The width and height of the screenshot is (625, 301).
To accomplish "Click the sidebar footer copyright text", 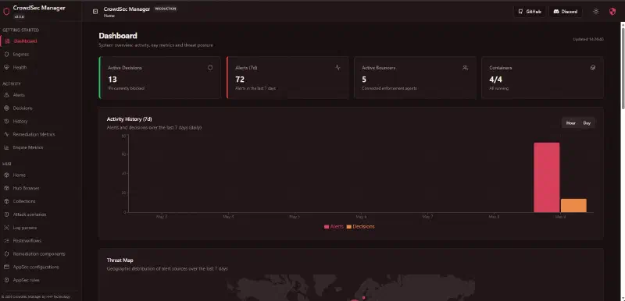I will tap(36, 296).
